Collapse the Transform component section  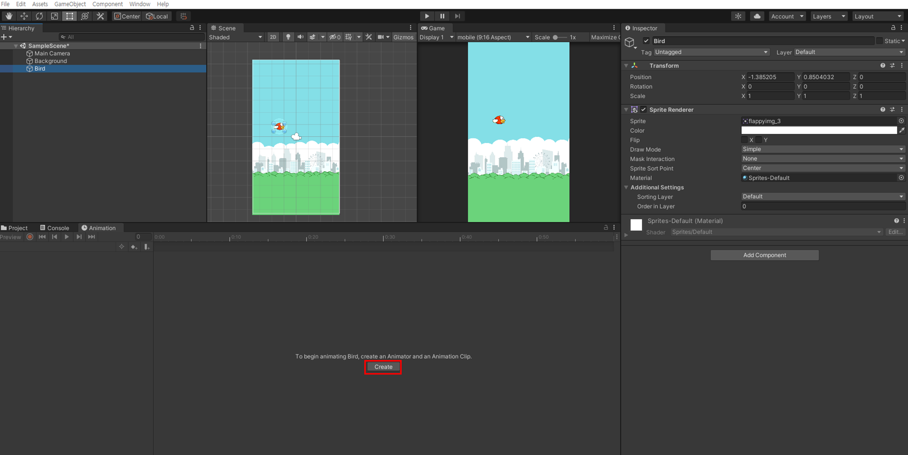(626, 65)
